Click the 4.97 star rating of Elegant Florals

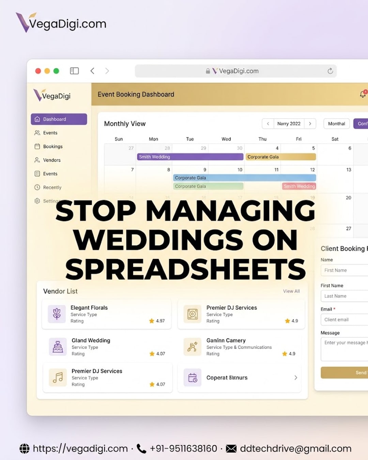157,321
